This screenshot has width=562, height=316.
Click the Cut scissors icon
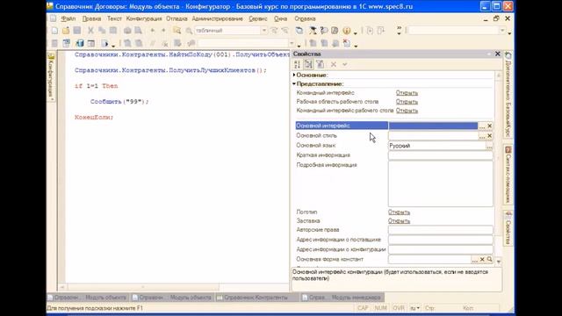[90, 31]
